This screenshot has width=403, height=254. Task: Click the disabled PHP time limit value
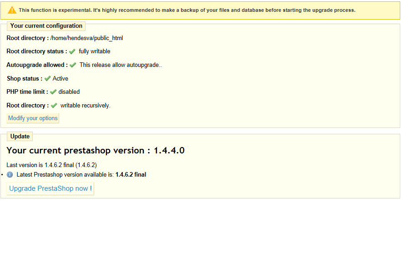pos(69,92)
